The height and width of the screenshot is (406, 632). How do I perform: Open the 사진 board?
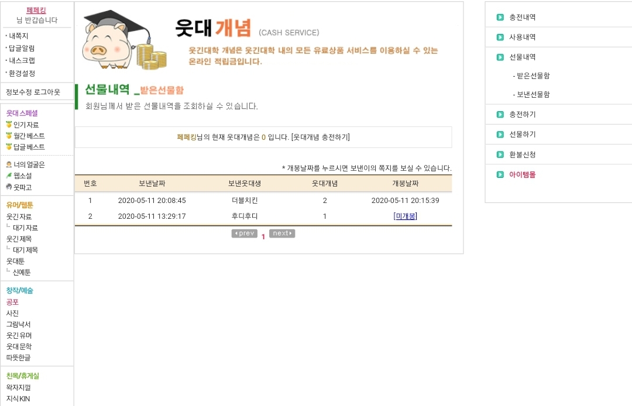pyautogui.click(x=12, y=314)
